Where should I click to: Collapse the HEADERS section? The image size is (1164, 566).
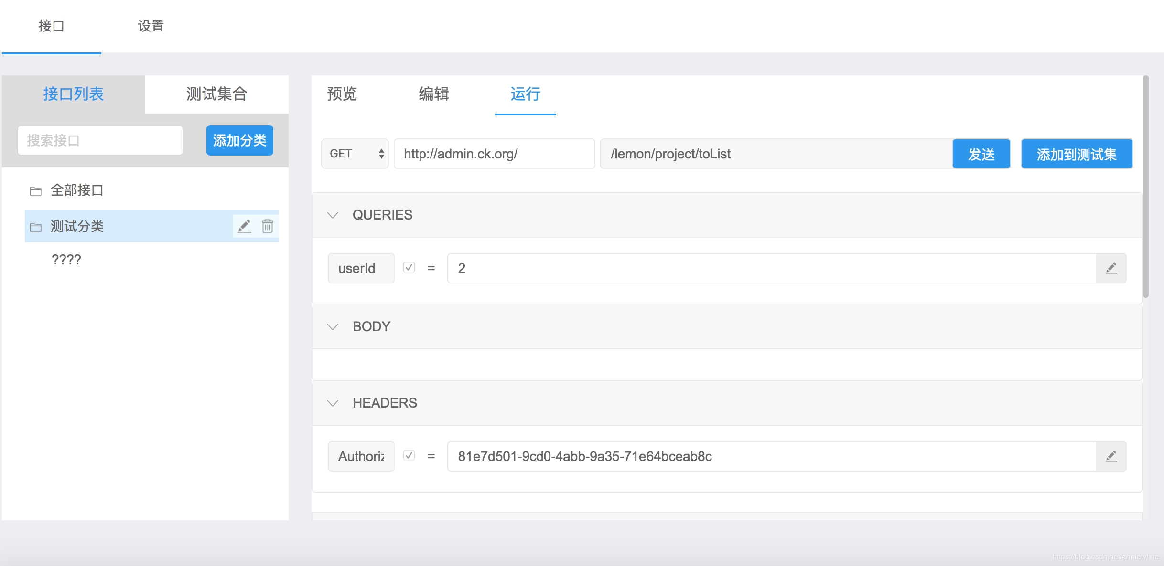click(333, 403)
